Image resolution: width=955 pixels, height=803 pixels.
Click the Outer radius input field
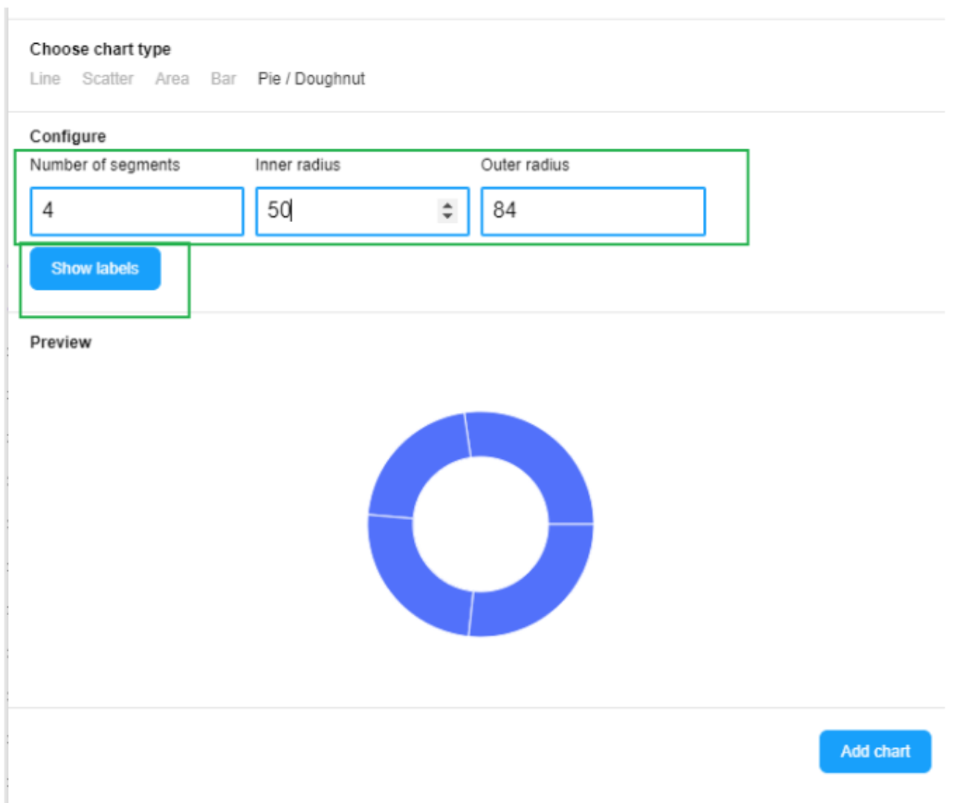click(x=592, y=211)
